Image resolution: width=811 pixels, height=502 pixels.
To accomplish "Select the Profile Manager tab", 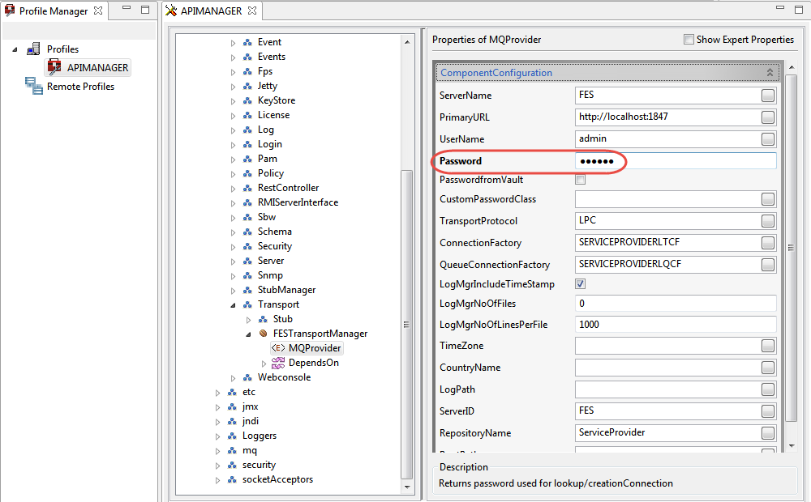I will point(53,11).
